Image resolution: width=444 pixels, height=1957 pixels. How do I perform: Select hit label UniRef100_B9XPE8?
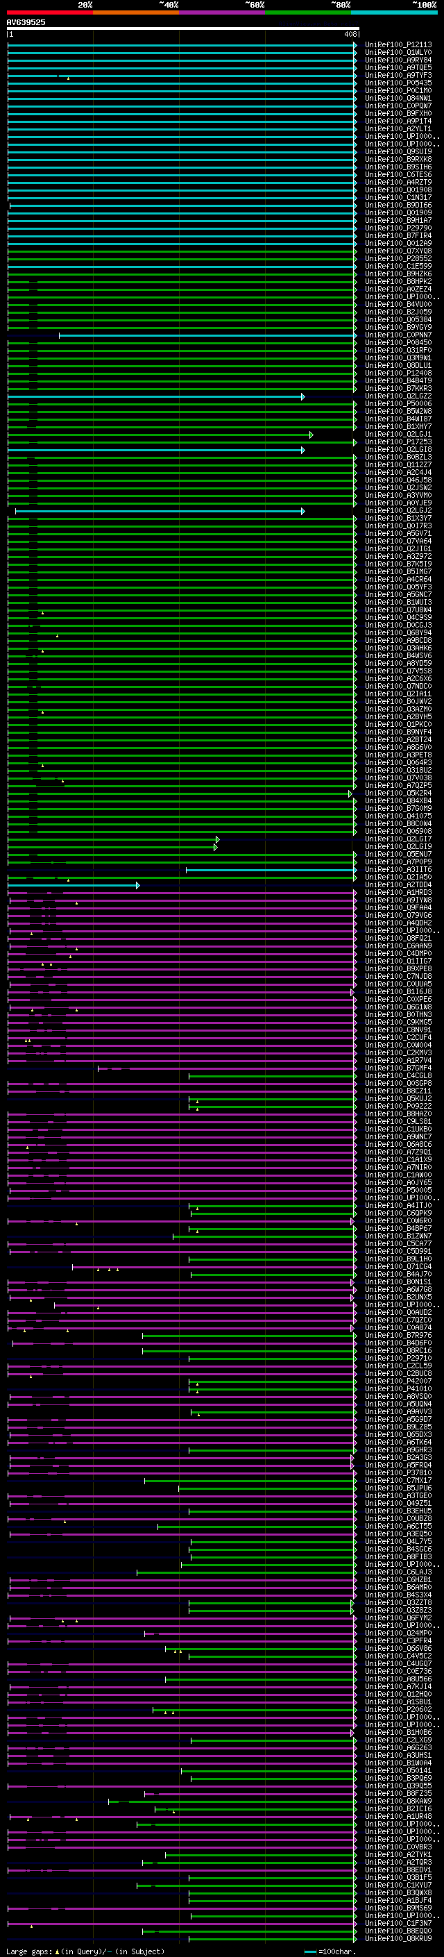pos(398,968)
